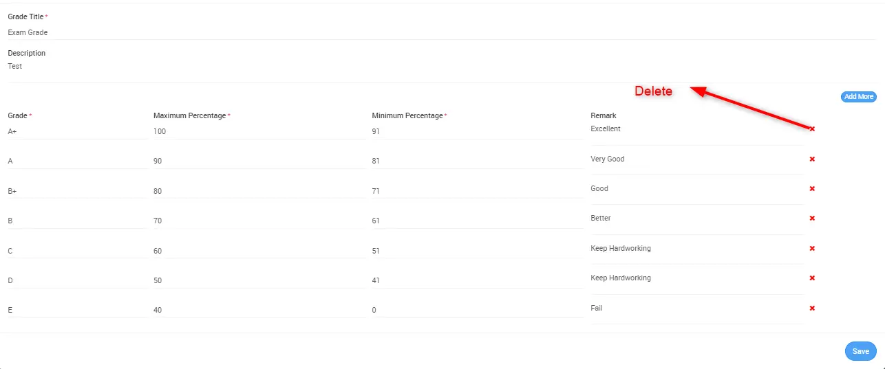Delete the grade C row
Screen dimensions: 885x369
812,248
